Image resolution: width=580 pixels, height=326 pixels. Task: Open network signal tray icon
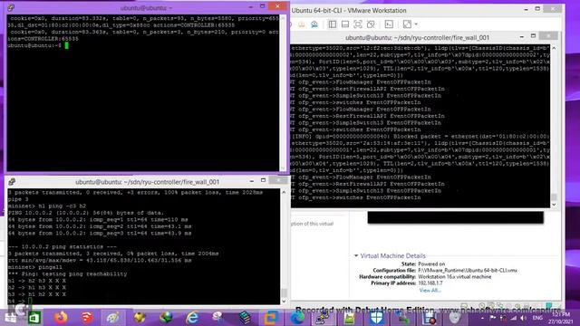(514, 318)
